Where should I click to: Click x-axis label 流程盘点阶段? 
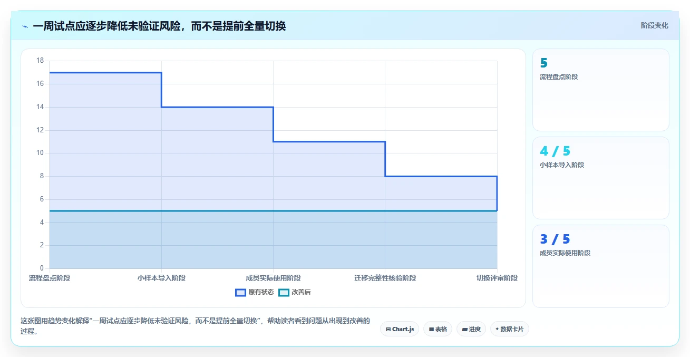point(50,278)
